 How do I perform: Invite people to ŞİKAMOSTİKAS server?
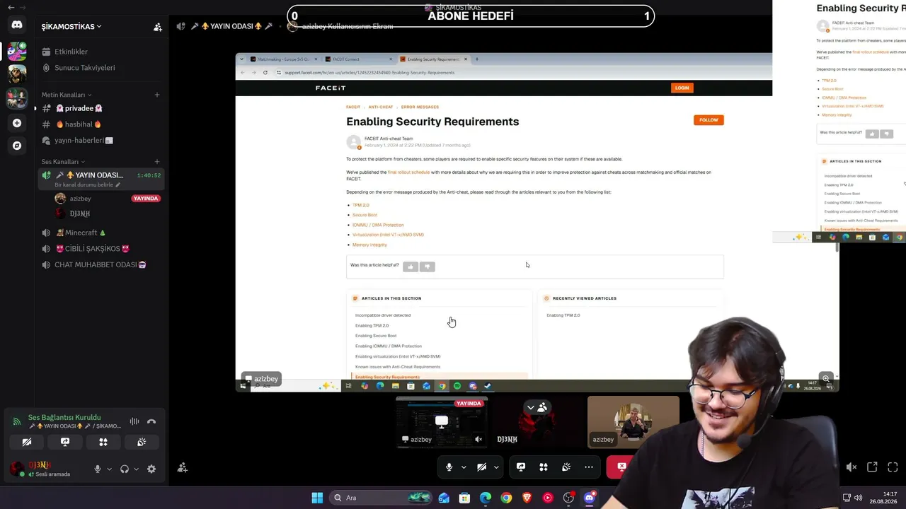158,27
